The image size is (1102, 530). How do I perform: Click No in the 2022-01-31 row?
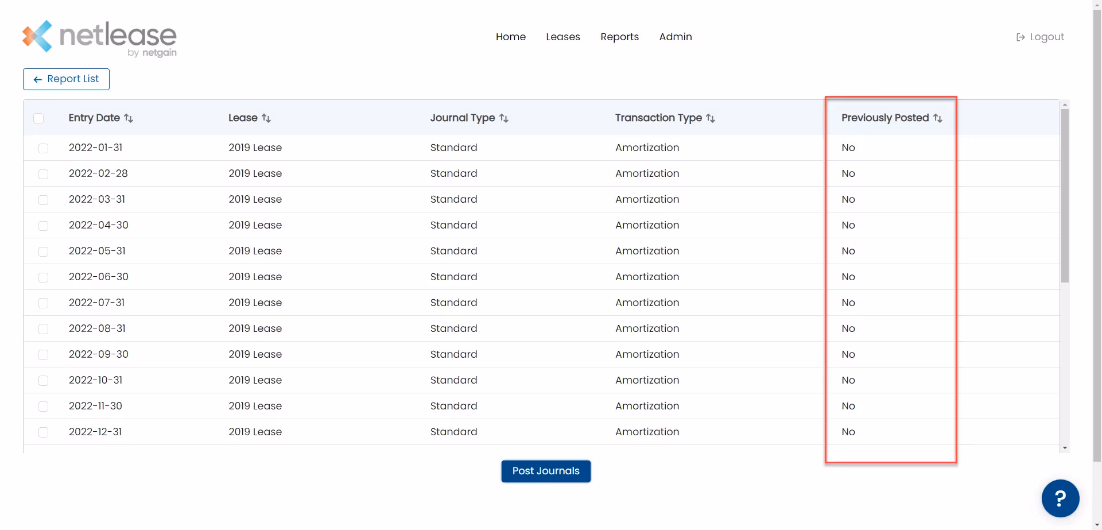tap(848, 148)
